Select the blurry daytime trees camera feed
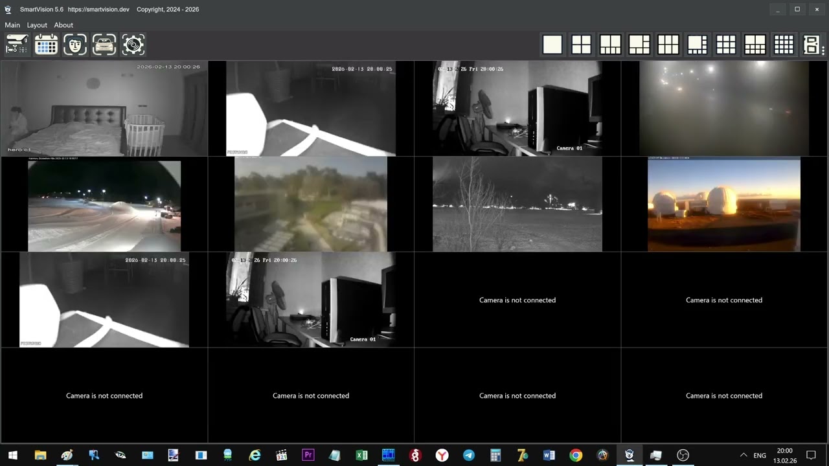This screenshot has width=829, height=466. (311, 204)
